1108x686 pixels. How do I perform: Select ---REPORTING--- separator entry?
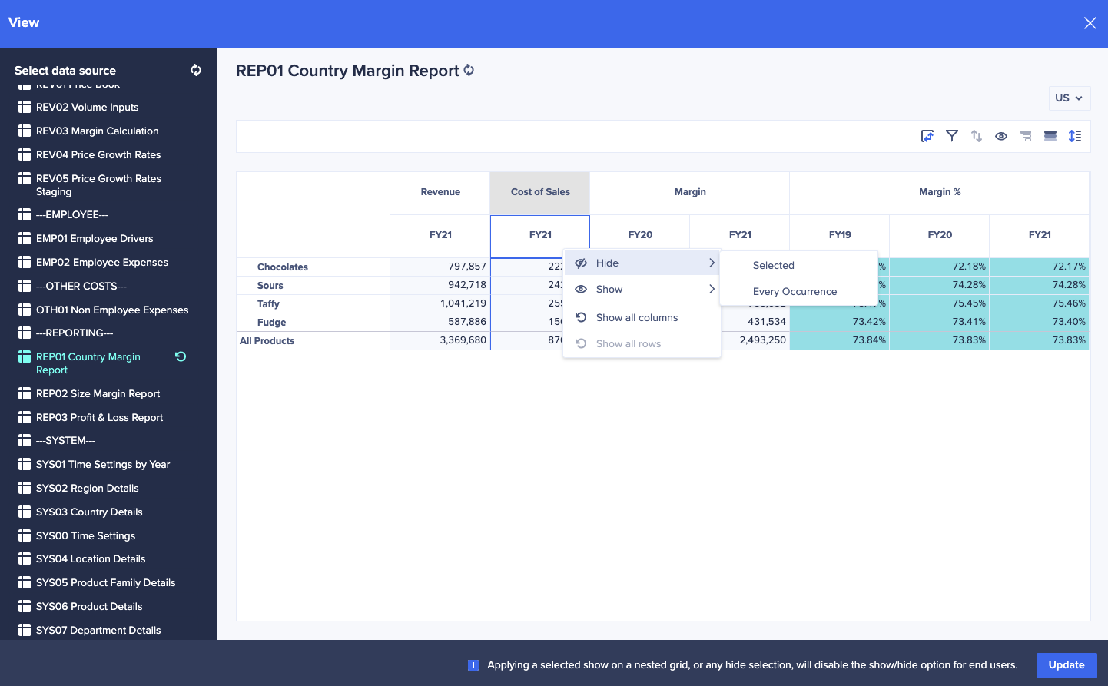coord(75,333)
